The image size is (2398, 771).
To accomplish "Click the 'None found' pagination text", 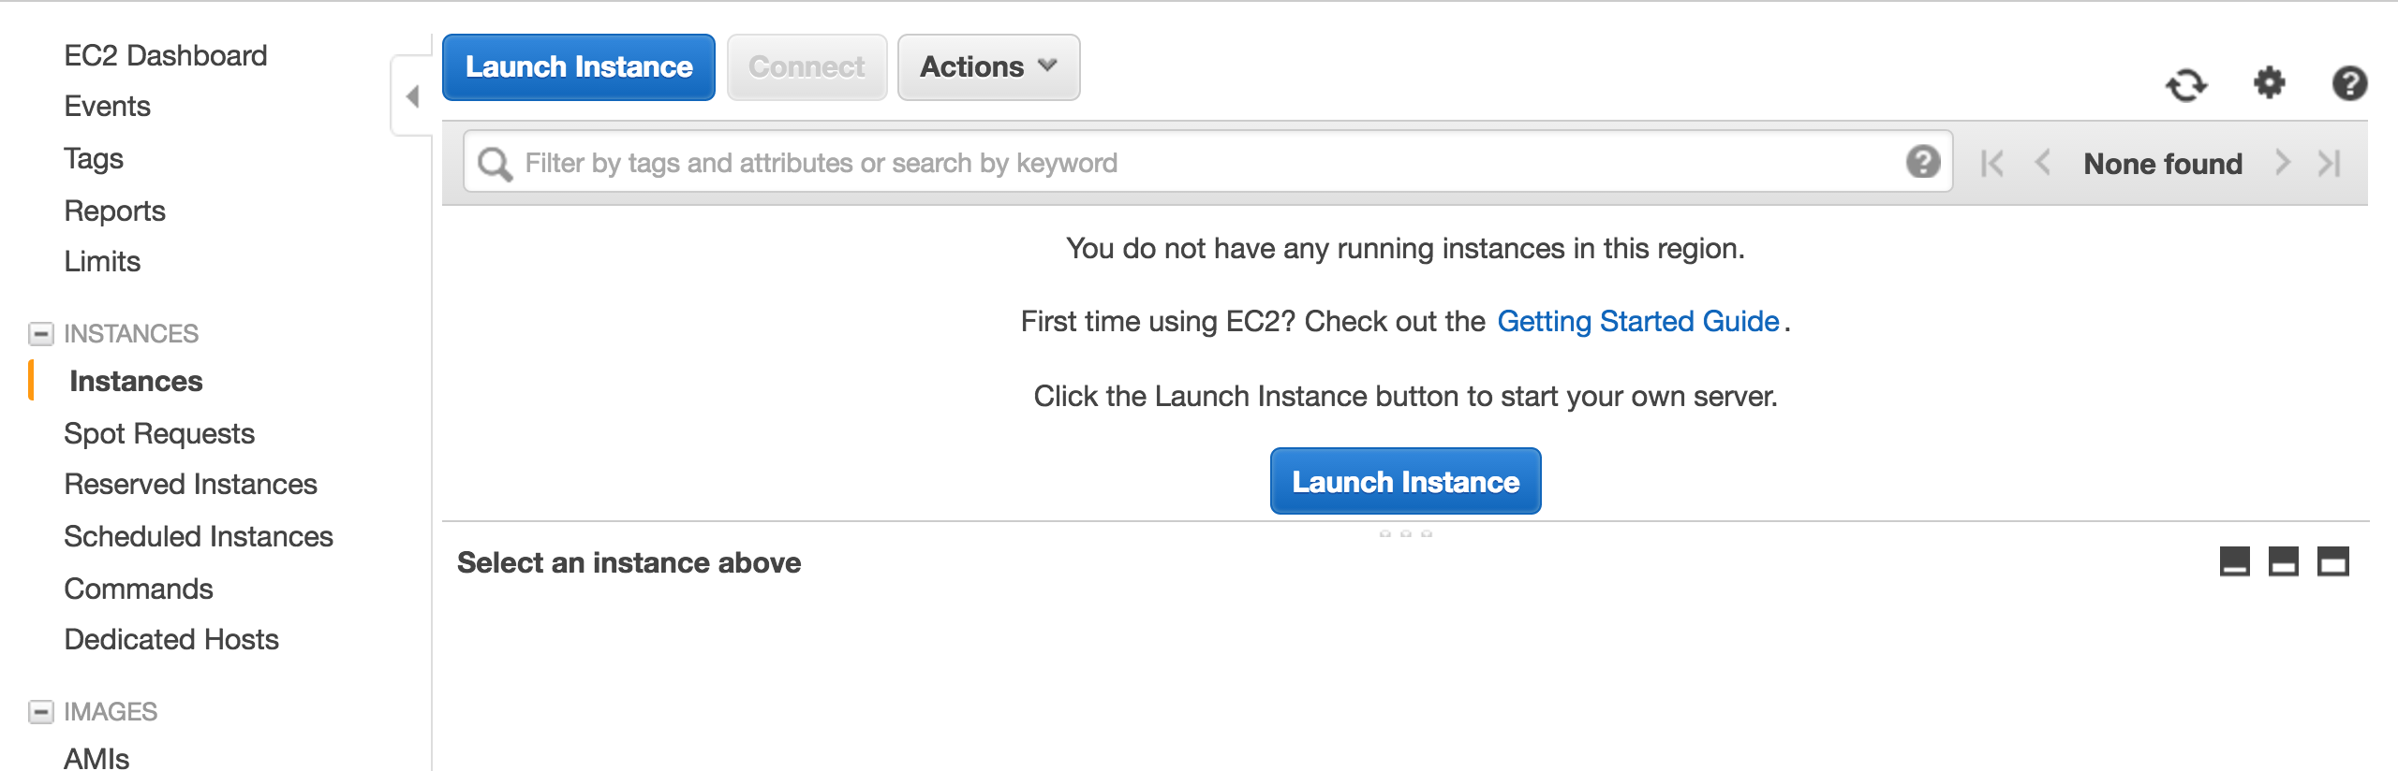I will [2163, 164].
